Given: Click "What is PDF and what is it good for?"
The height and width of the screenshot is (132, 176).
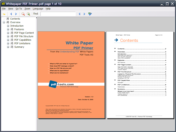Looking at the screenshot, I should click(64, 64).
